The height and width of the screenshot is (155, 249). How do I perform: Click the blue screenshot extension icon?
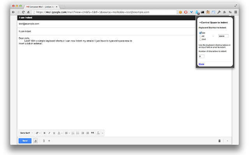point(214,12)
